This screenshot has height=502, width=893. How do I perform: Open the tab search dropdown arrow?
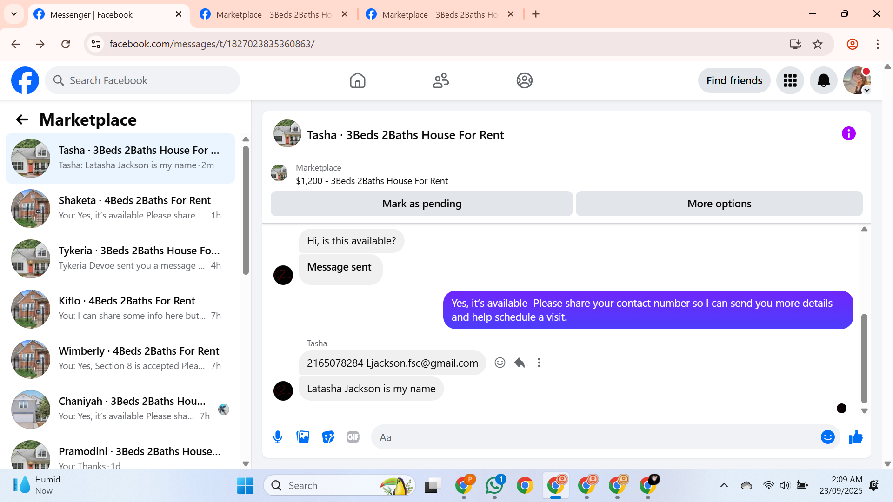14,14
